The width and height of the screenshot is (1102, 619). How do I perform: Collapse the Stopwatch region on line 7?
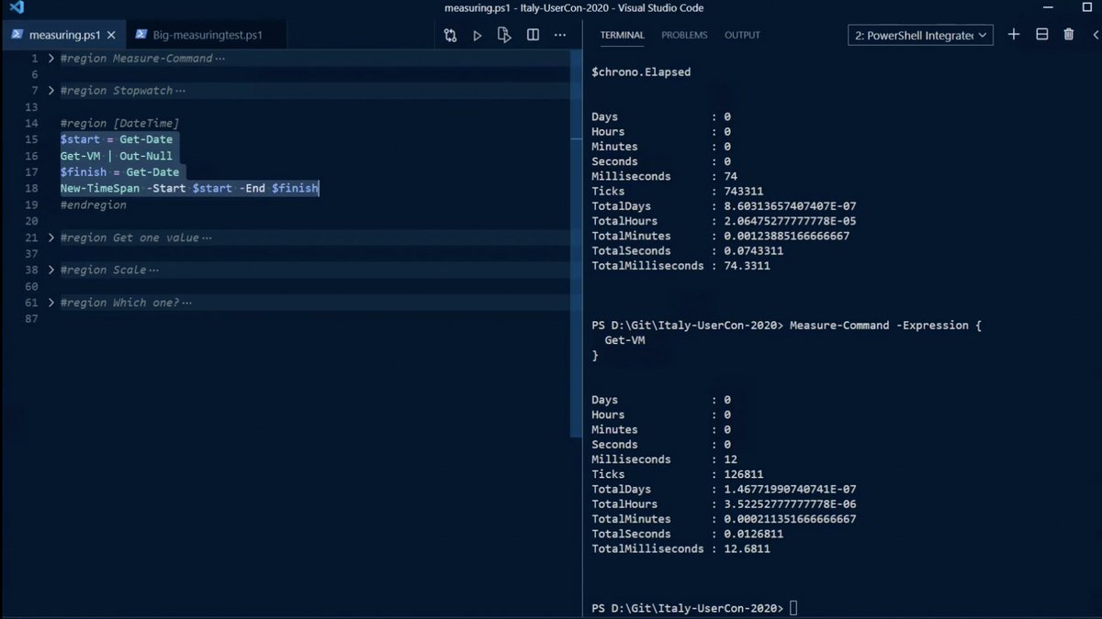pos(51,90)
